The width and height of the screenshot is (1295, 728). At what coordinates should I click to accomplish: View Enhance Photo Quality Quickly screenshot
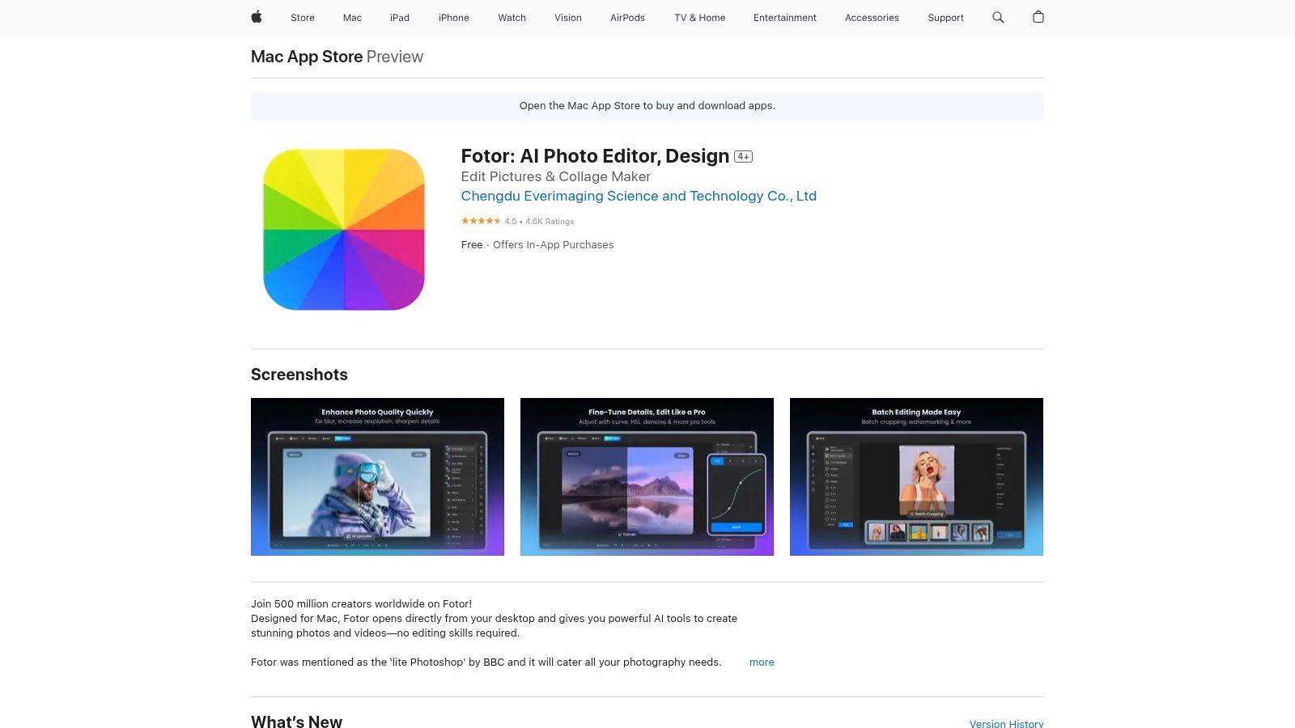377,476
